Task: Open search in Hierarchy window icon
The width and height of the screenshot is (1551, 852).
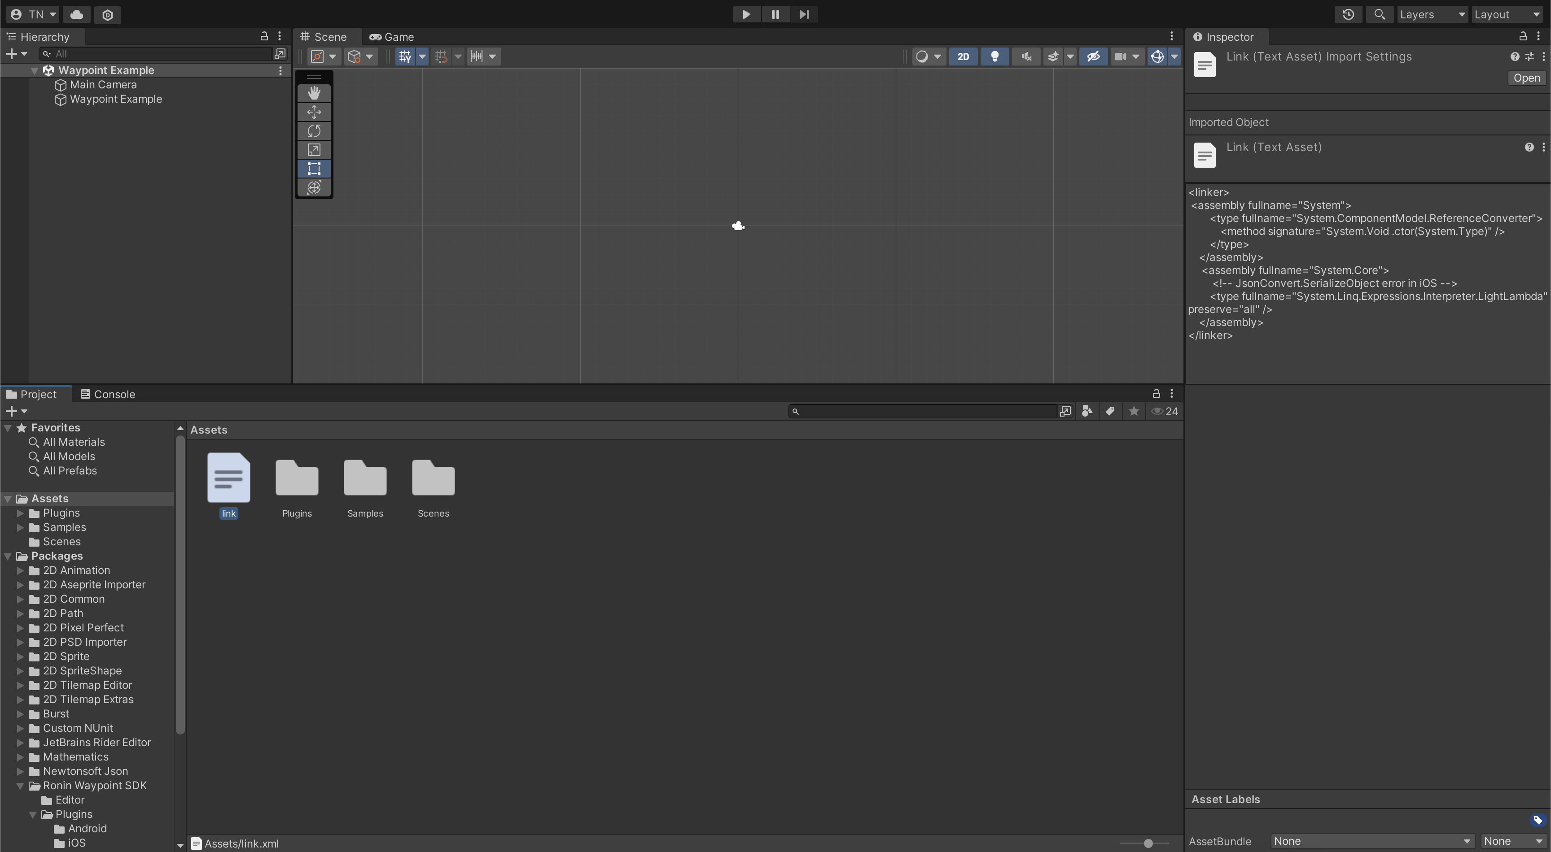Action: pyautogui.click(x=280, y=53)
